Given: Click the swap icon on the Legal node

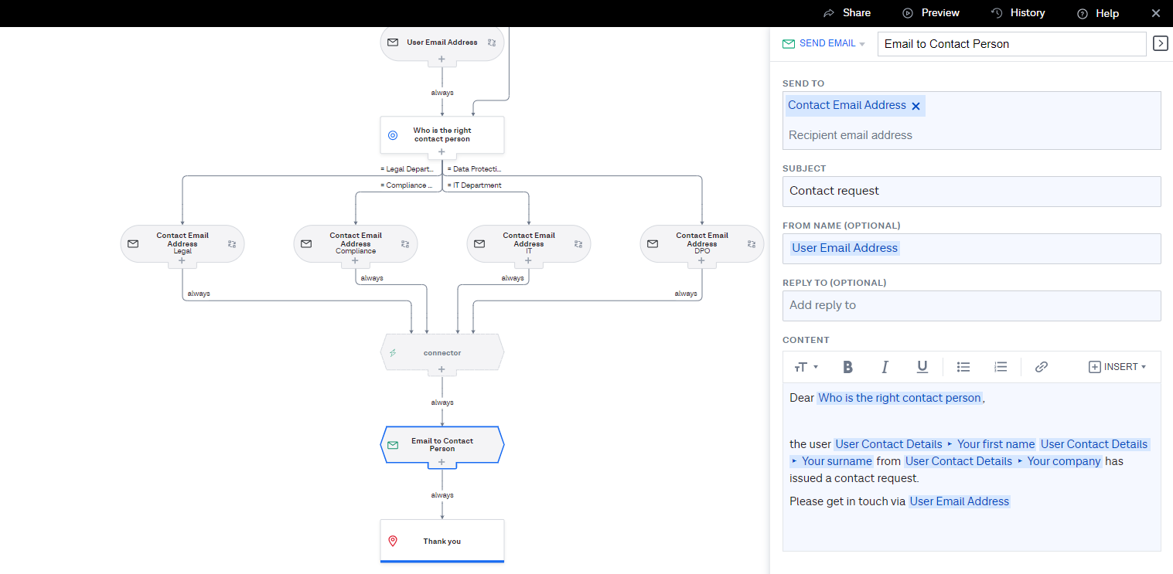Looking at the screenshot, I should tap(232, 244).
